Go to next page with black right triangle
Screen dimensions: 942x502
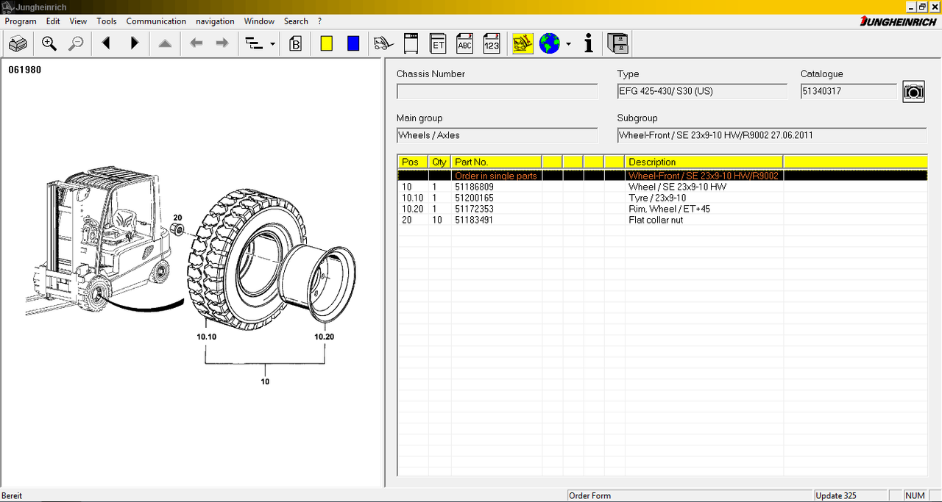134,44
